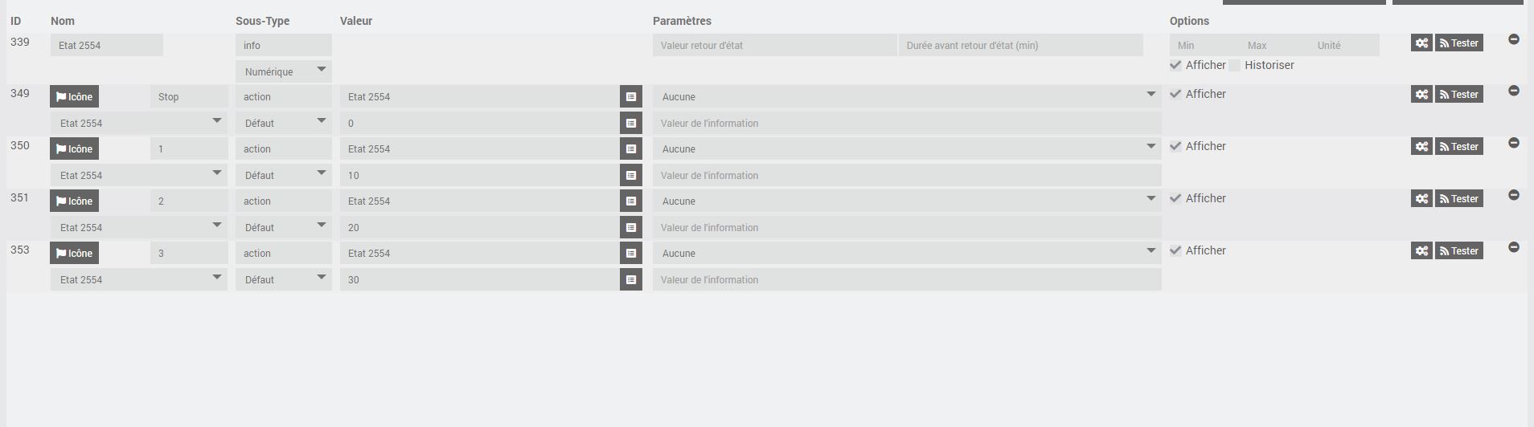The height and width of the screenshot is (427, 1534).
Task: Expand Aucune dropdown on row 350
Action: click(907, 149)
